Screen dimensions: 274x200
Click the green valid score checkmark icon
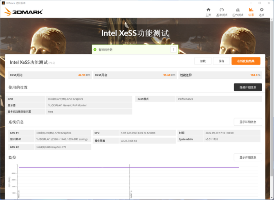[95, 49]
